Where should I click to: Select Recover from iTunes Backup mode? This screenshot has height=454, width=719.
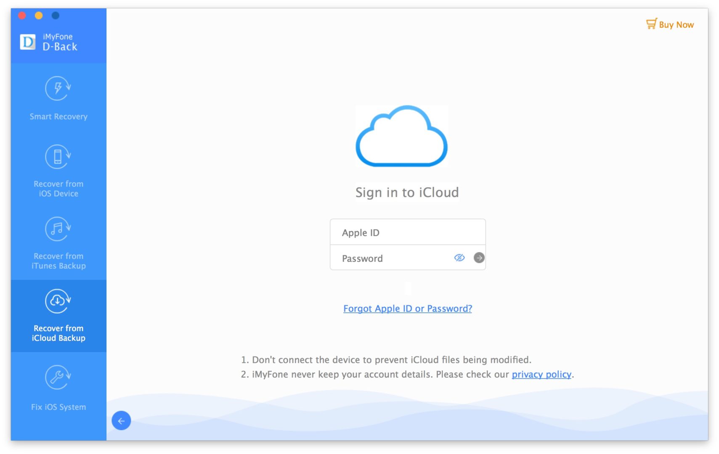point(58,243)
